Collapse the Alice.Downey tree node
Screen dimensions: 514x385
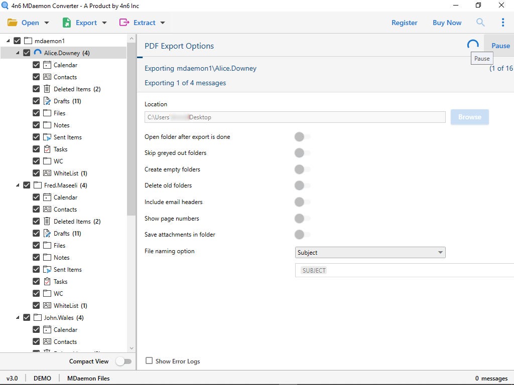point(18,52)
